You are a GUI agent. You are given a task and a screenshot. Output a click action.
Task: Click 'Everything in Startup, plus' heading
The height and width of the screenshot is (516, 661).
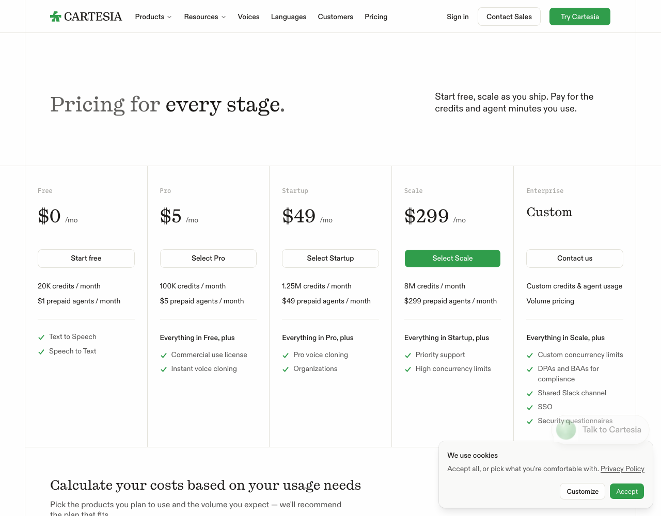click(x=447, y=337)
